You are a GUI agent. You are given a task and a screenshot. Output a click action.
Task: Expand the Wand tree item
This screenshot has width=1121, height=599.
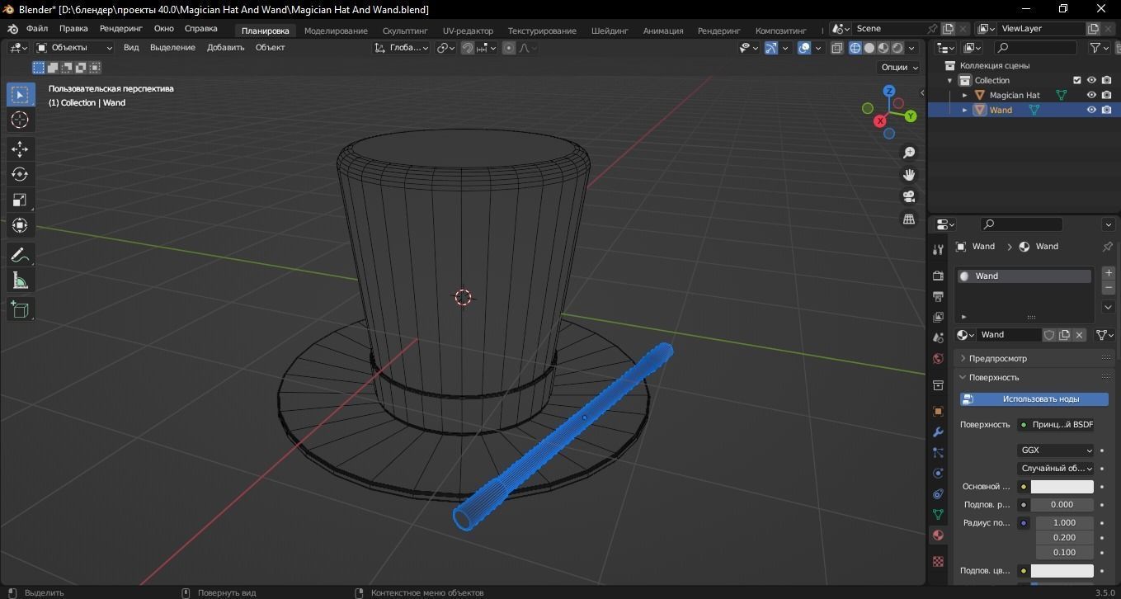point(964,110)
